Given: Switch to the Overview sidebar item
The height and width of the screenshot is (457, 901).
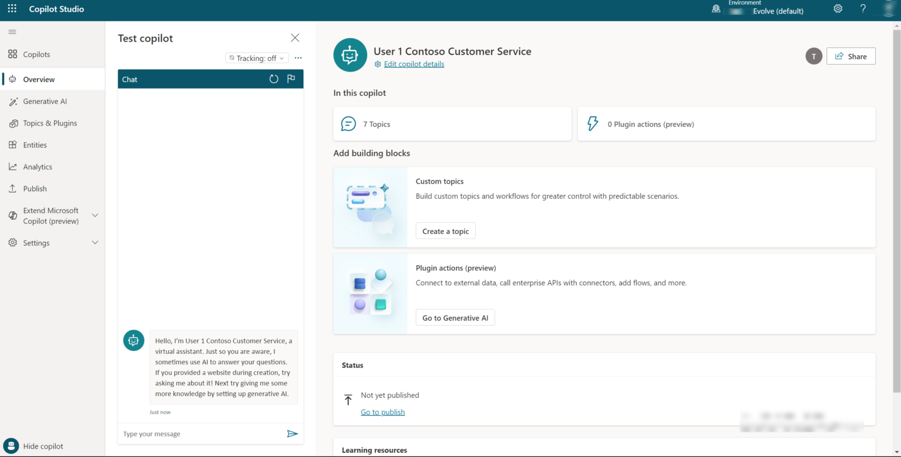Looking at the screenshot, I should [39, 79].
